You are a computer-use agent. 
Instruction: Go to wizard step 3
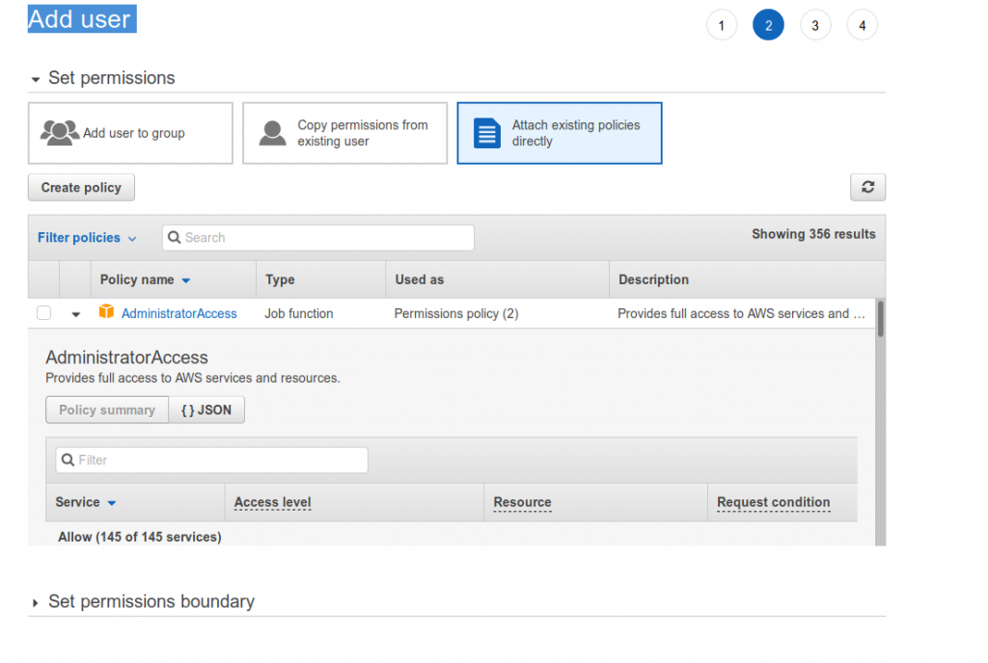815,26
